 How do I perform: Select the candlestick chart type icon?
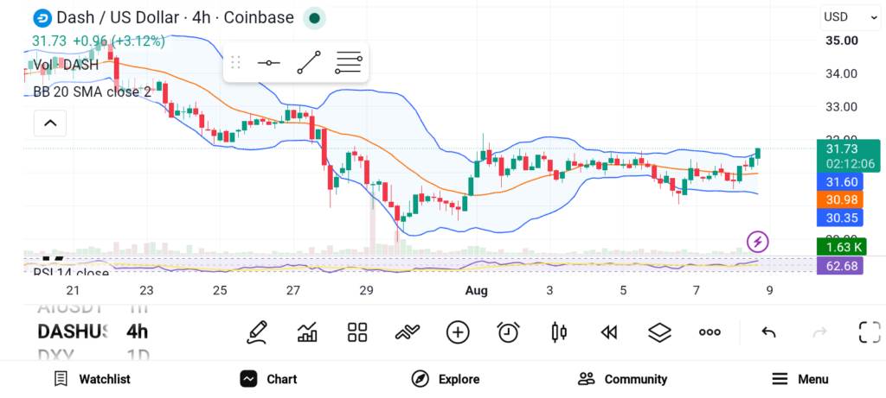tap(558, 332)
